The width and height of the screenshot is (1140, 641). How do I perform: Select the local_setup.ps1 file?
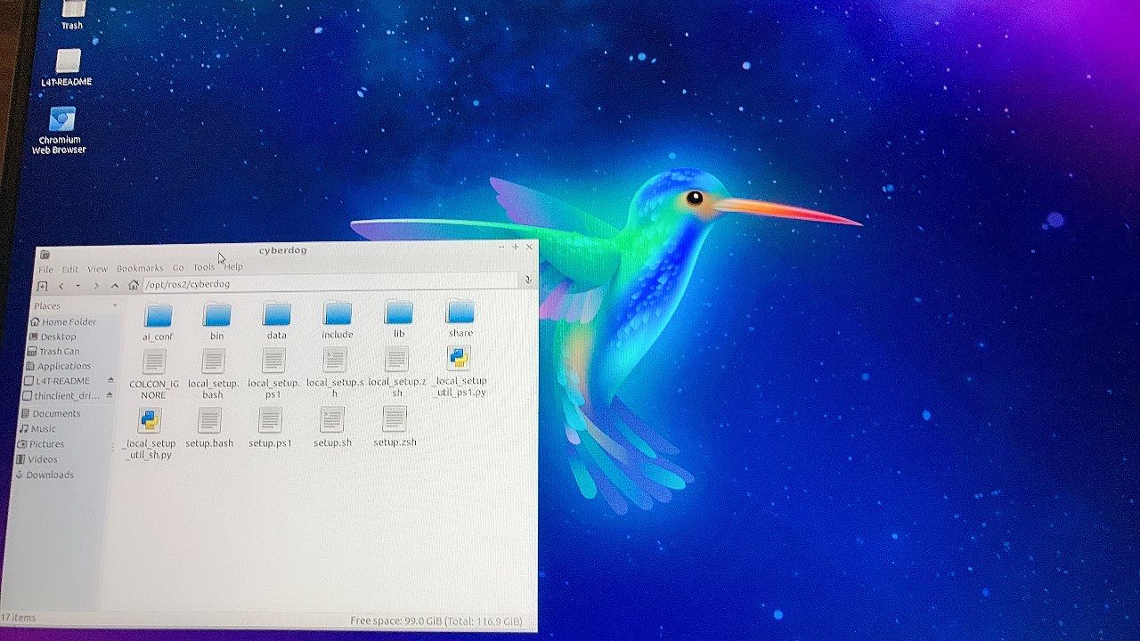point(273,372)
